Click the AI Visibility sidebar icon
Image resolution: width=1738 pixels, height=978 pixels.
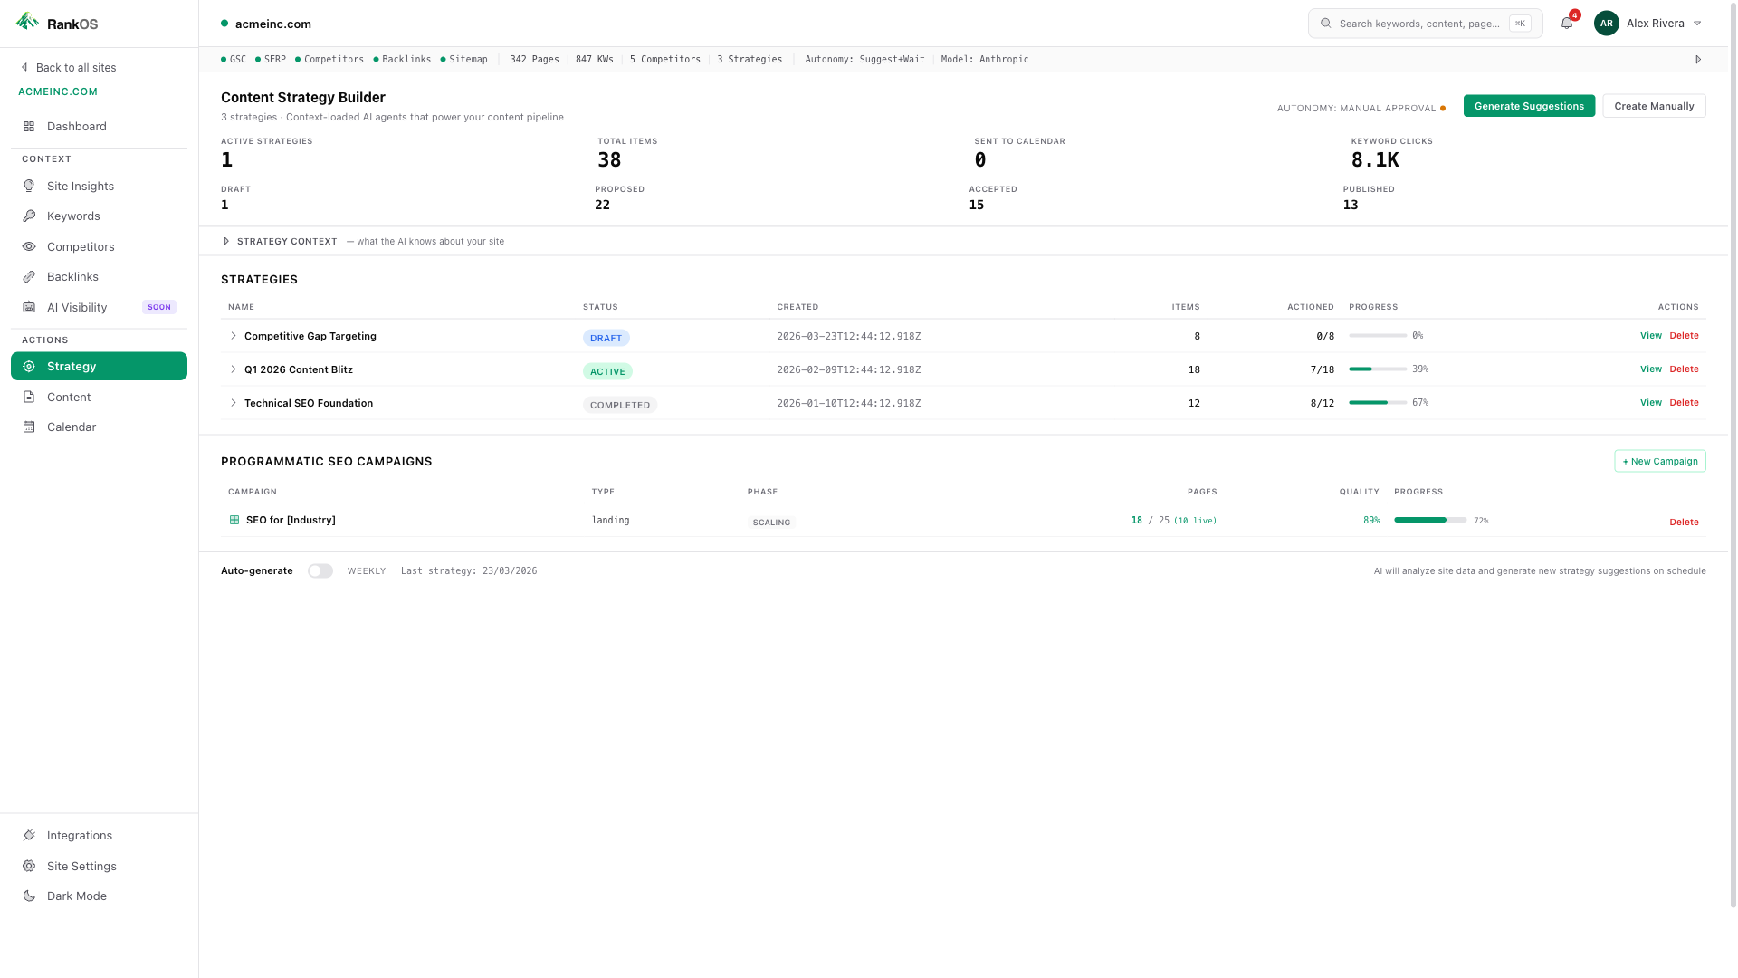point(30,307)
